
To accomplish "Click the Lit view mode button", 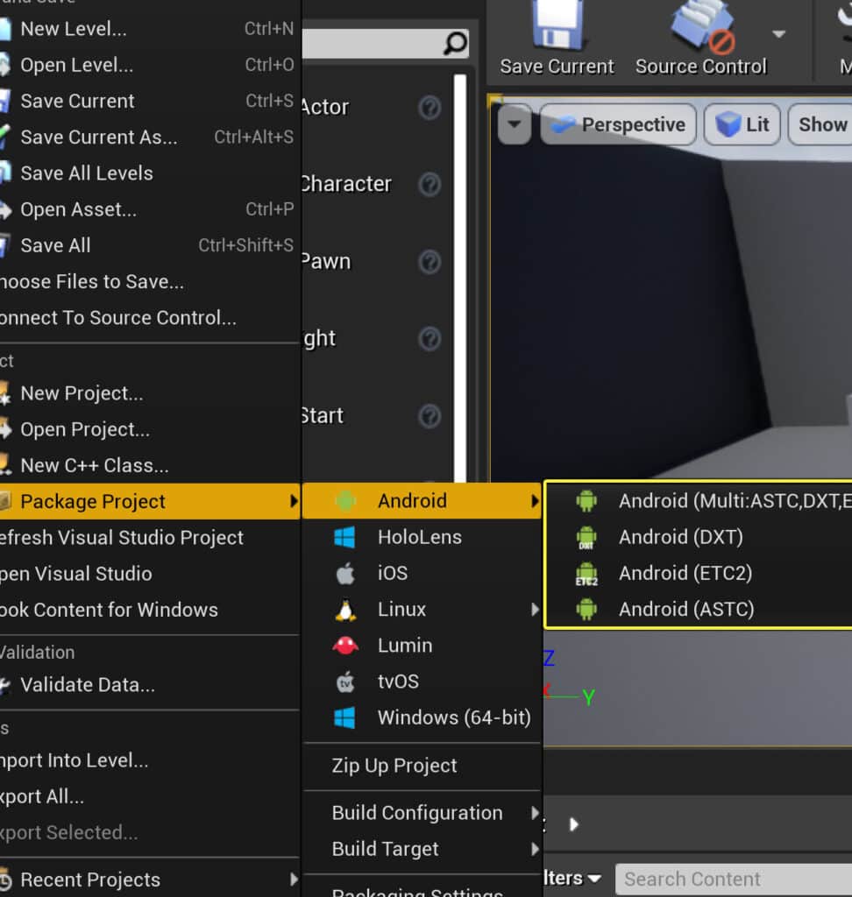I will pos(742,125).
